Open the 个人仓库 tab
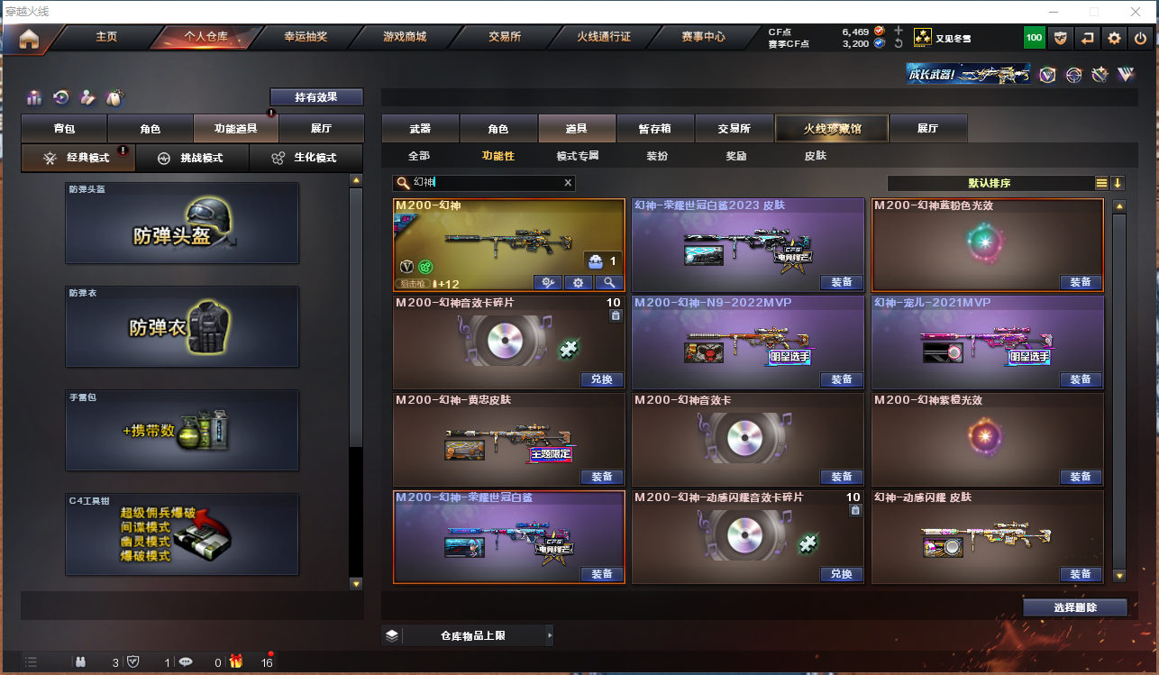Image resolution: width=1159 pixels, height=675 pixels. point(205,37)
